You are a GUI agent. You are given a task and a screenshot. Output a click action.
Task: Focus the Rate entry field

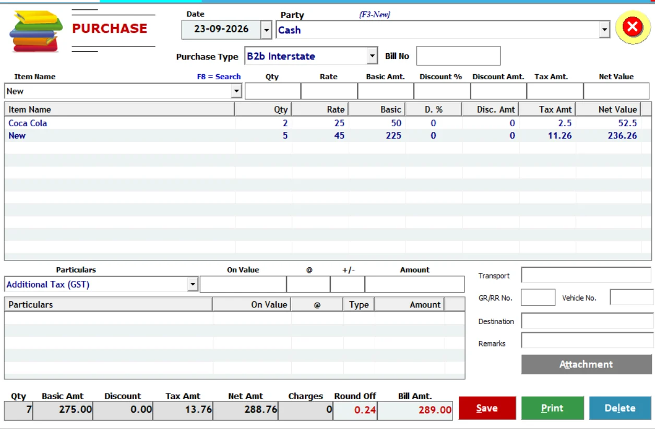pos(329,91)
